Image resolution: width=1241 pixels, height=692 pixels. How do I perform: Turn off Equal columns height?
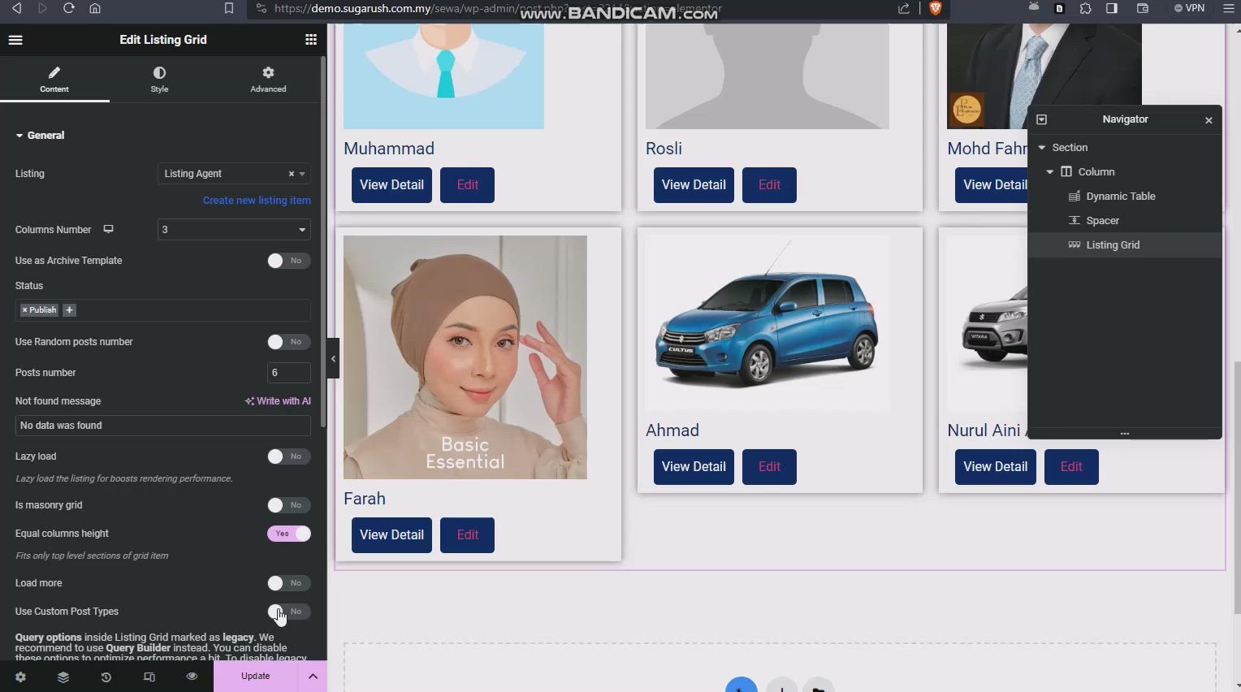(288, 534)
